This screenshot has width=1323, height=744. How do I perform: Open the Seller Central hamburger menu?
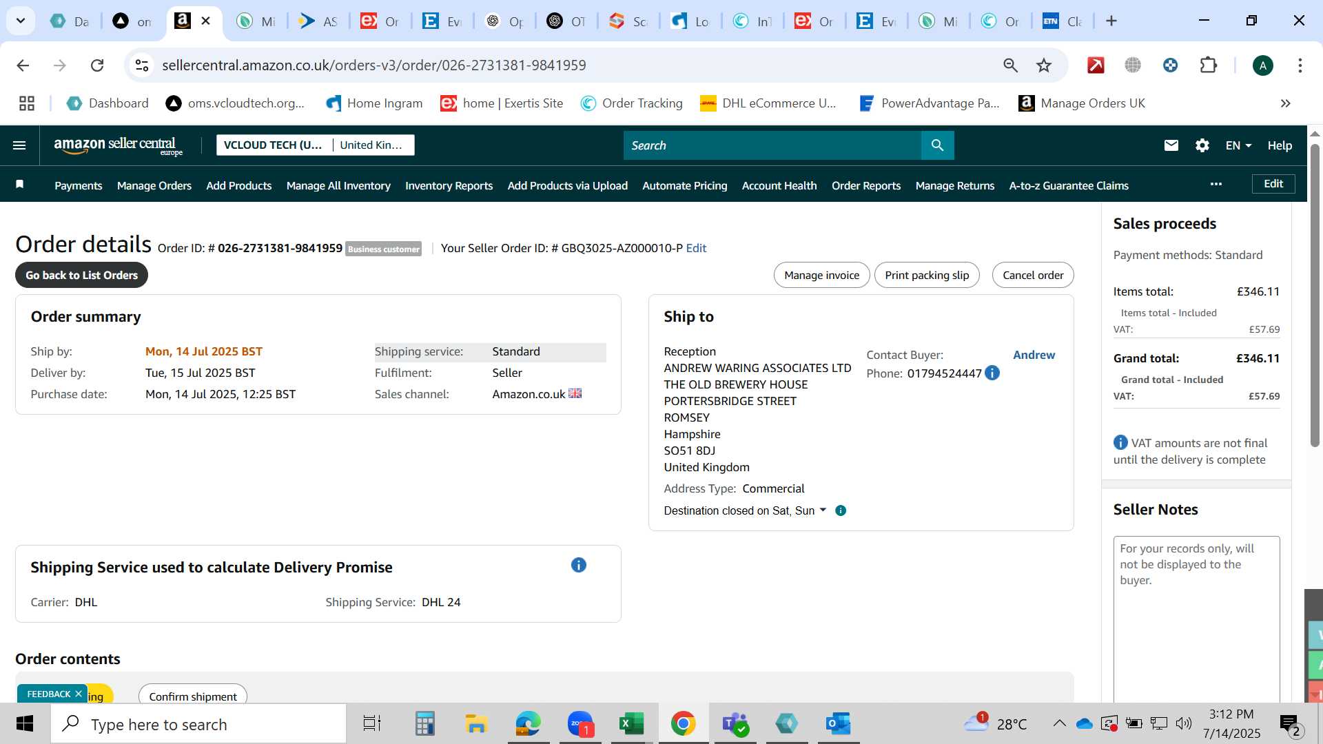(19, 145)
